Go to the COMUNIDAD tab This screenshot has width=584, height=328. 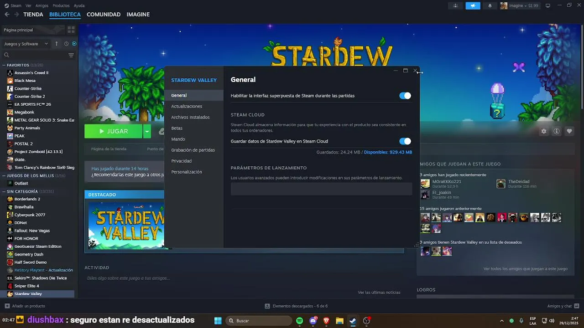click(x=104, y=15)
